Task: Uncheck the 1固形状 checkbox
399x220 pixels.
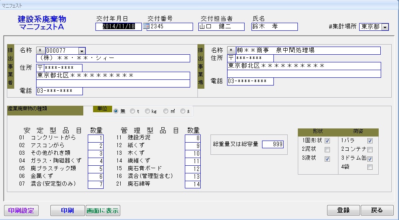Action: coord(327,141)
